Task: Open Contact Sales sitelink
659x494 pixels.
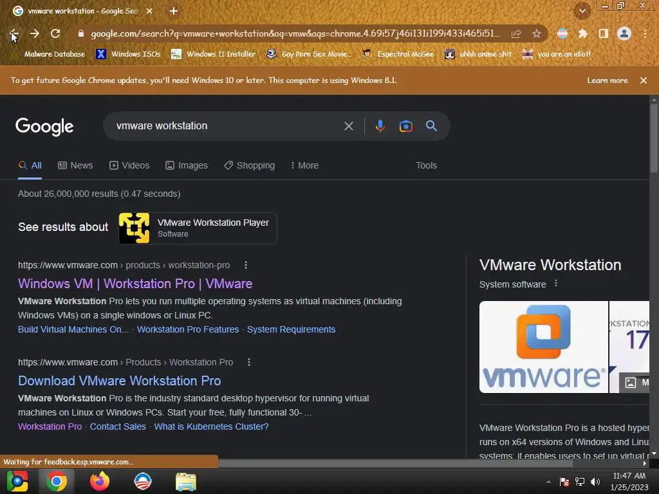Action: [x=118, y=426]
